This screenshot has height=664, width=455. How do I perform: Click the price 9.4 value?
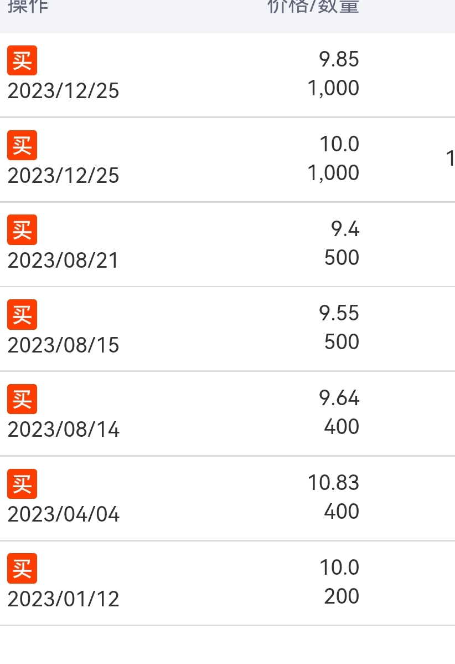(345, 229)
